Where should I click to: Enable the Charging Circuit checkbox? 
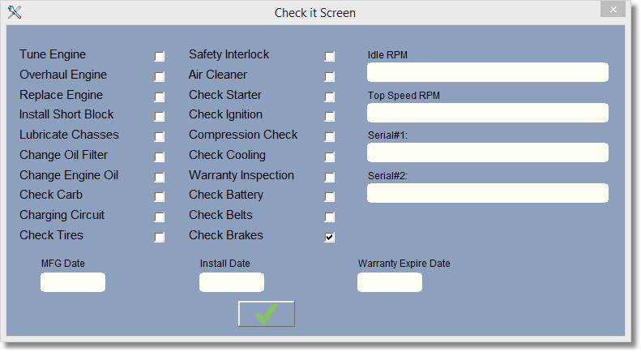[x=160, y=217]
